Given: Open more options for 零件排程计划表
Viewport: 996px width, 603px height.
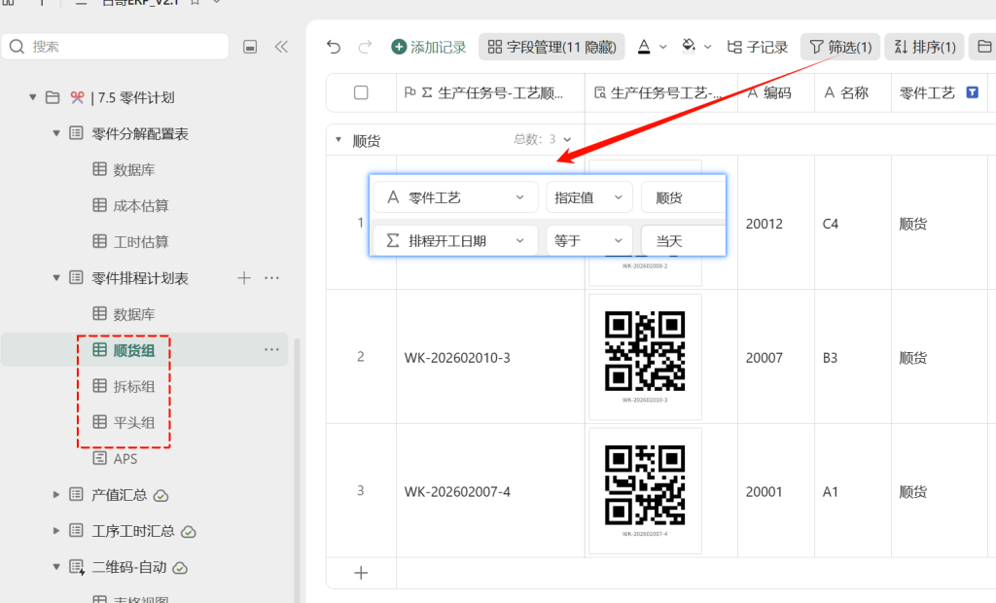Looking at the screenshot, I should tap(272, 278).
